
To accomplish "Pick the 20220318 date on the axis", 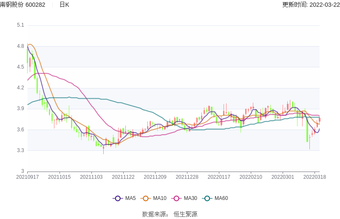I will [x=315, y=177].
